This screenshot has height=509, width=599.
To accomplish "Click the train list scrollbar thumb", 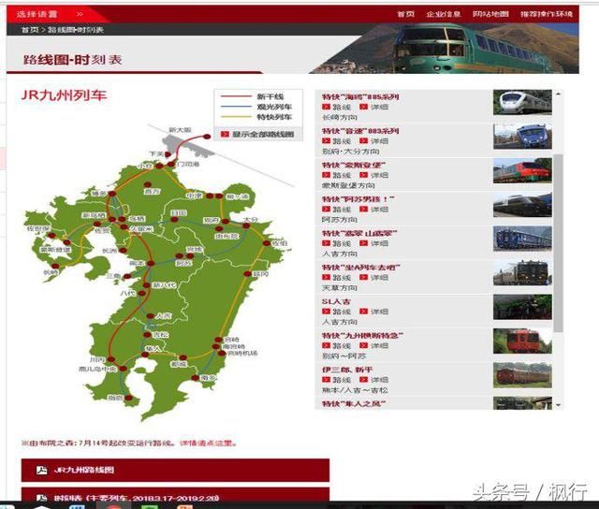I will 558,243.
